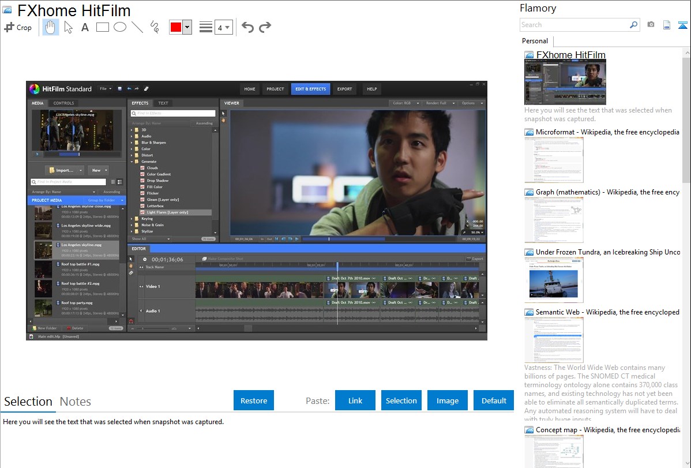Select the ellipse shape tool
This screenshot has width=691, height=468.
[119, 27]
